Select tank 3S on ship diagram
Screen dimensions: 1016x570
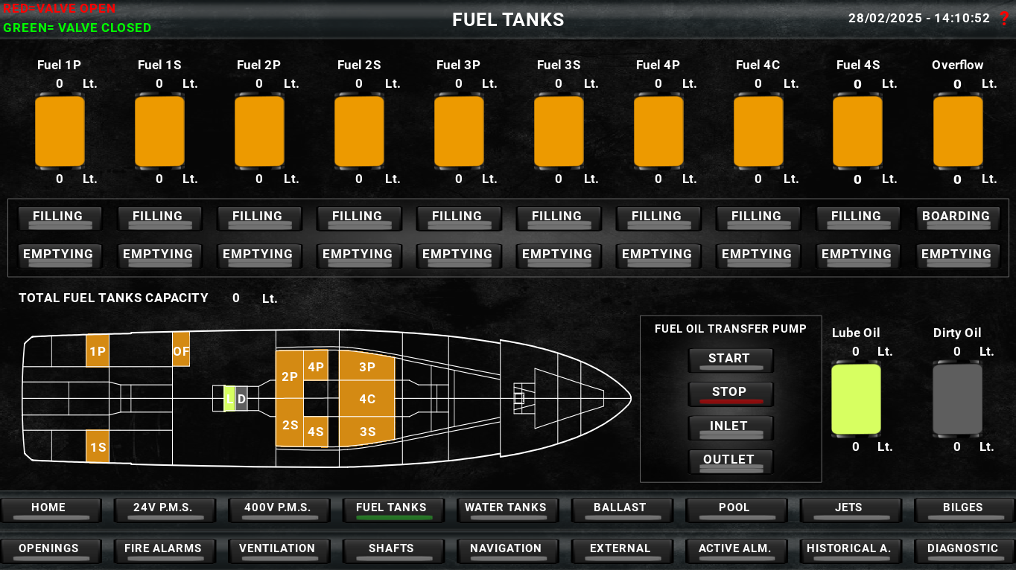(367, 432)
